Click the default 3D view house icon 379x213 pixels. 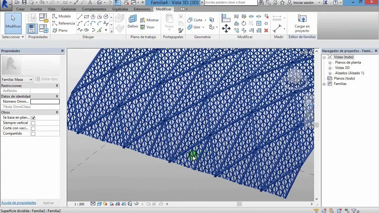point(99,2)
